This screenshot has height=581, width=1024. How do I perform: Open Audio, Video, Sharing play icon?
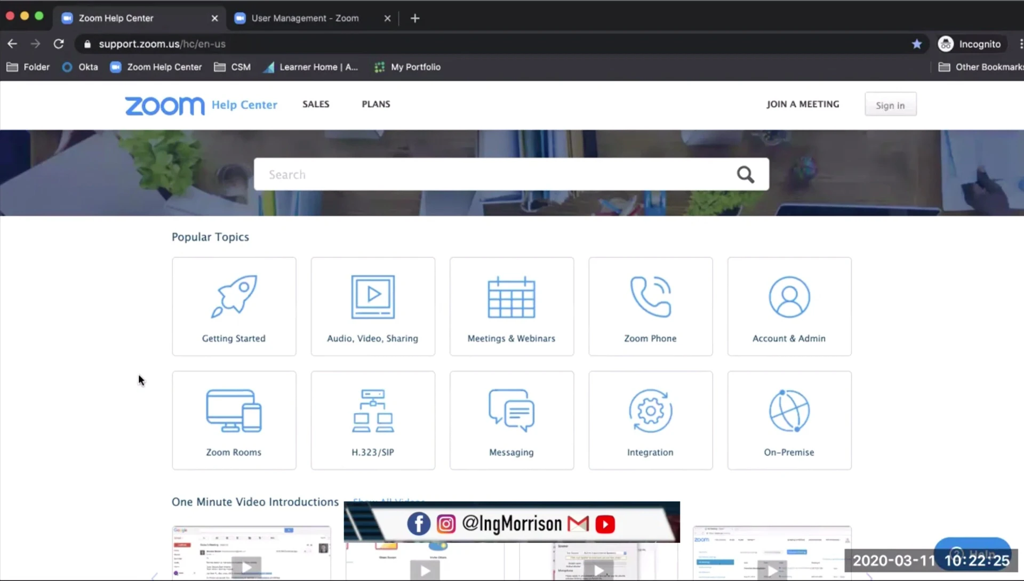click(373, 296)
